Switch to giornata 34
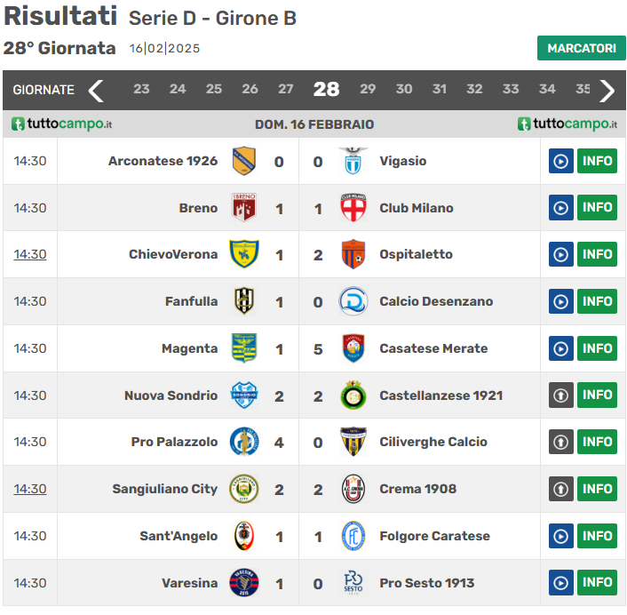 [547, 89]
